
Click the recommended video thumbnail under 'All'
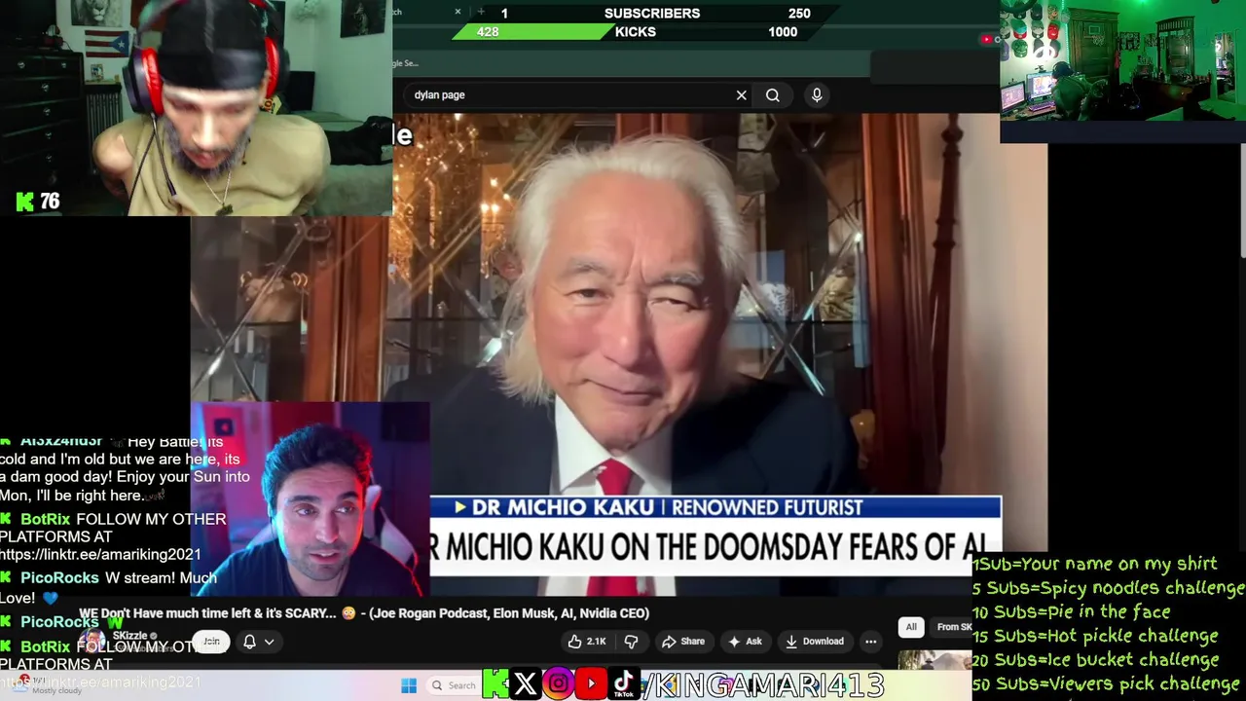934,662
